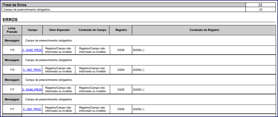Screen dimensions: 278x117
Task: Select the gray-header total count 22
Action: pos(260,5)
